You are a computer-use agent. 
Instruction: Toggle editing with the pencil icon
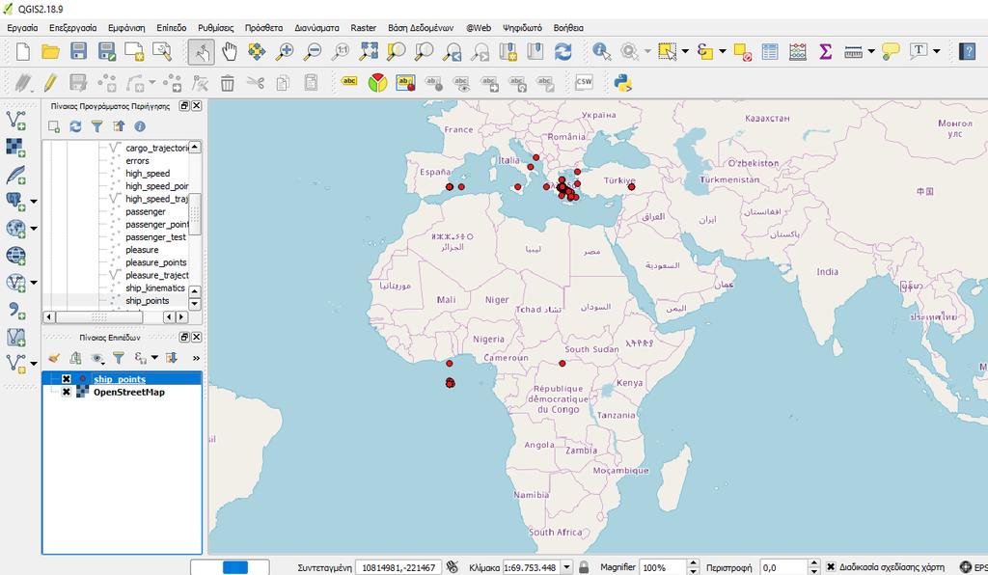pos(50,83)
